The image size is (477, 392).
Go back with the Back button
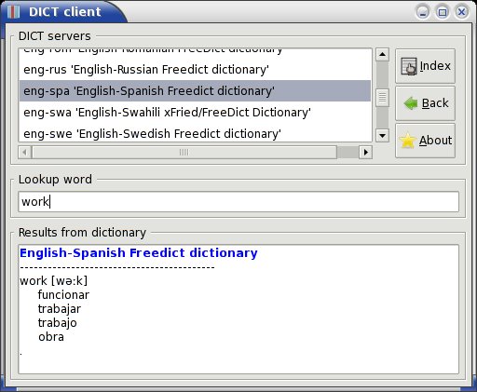[x=425, y=103]
